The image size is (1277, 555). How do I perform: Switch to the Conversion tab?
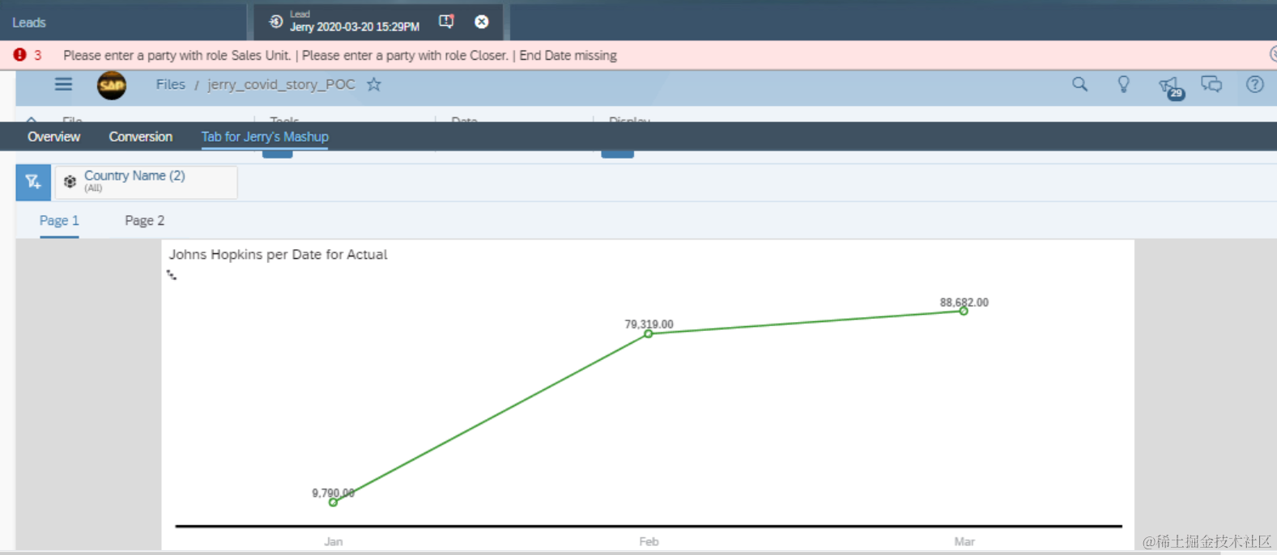(141, 137)
